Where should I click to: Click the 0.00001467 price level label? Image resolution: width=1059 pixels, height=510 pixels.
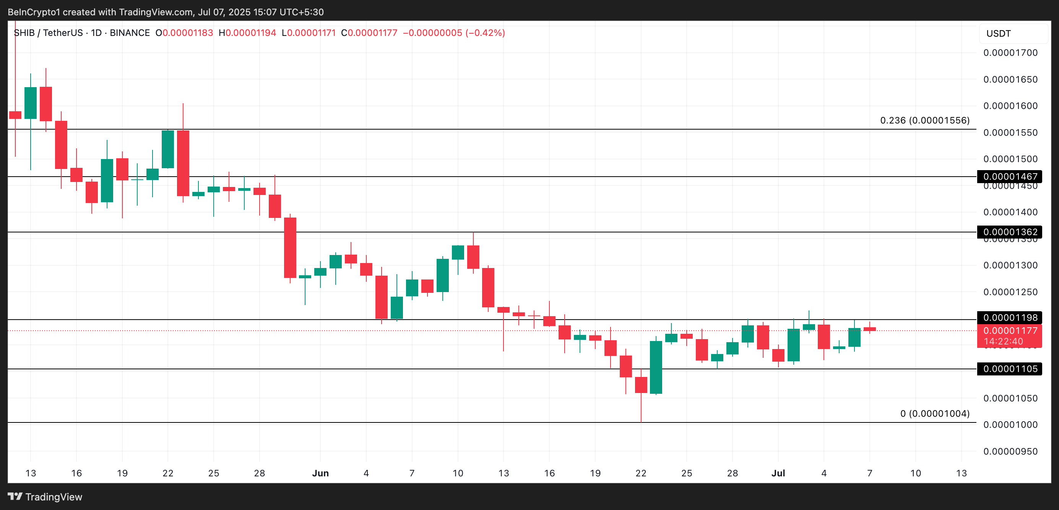coord(1010,177)
